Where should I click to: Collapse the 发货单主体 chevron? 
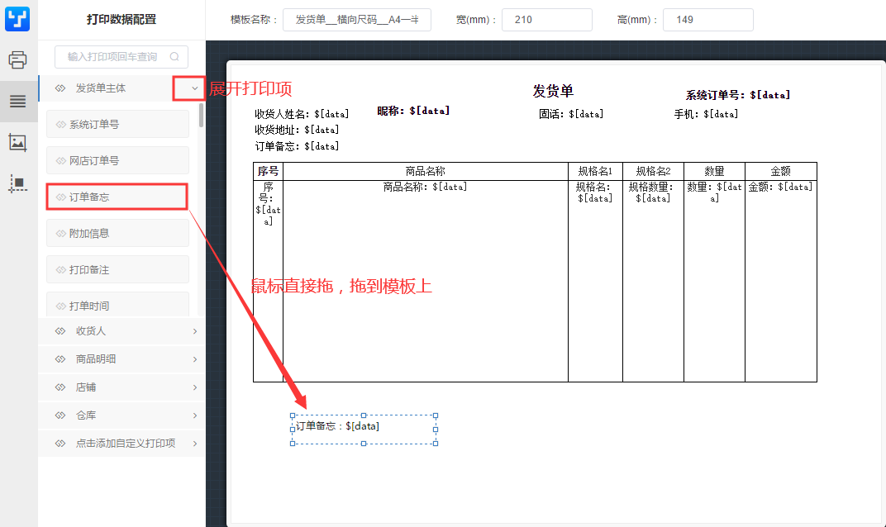pos(194,88)
